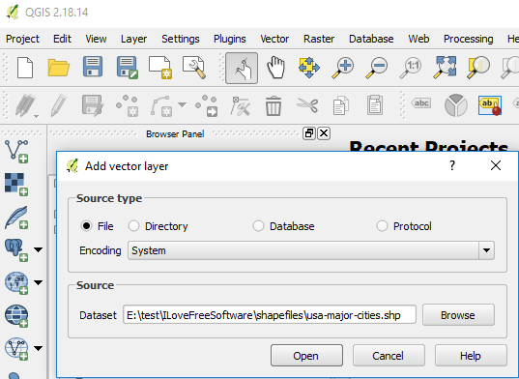This screenshot has height=379, width=519.
Task: Click the Dataset path input field
Action: click(270, 315)
